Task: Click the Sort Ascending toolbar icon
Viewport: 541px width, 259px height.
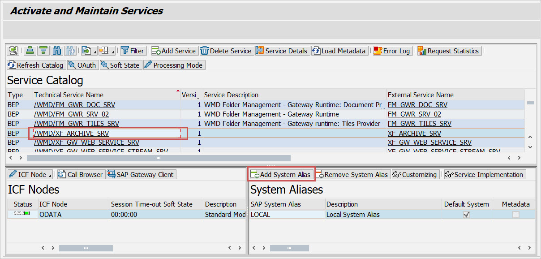Action: click(x=30, y=51)
